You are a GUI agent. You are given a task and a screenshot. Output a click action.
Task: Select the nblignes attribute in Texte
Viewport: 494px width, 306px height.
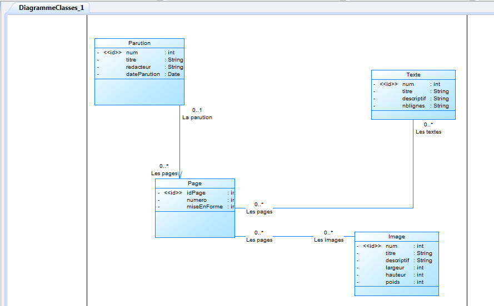point(414,106)
